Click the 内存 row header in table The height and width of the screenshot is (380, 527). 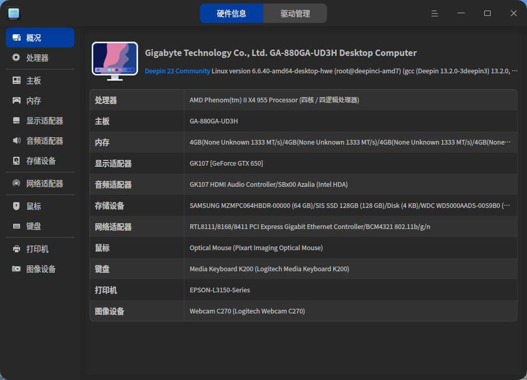tap(102, 142)
